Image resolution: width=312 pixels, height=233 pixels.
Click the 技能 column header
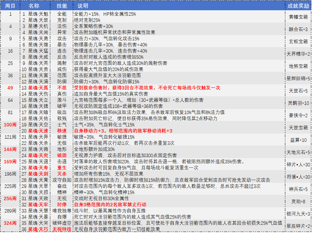(62, 6)
